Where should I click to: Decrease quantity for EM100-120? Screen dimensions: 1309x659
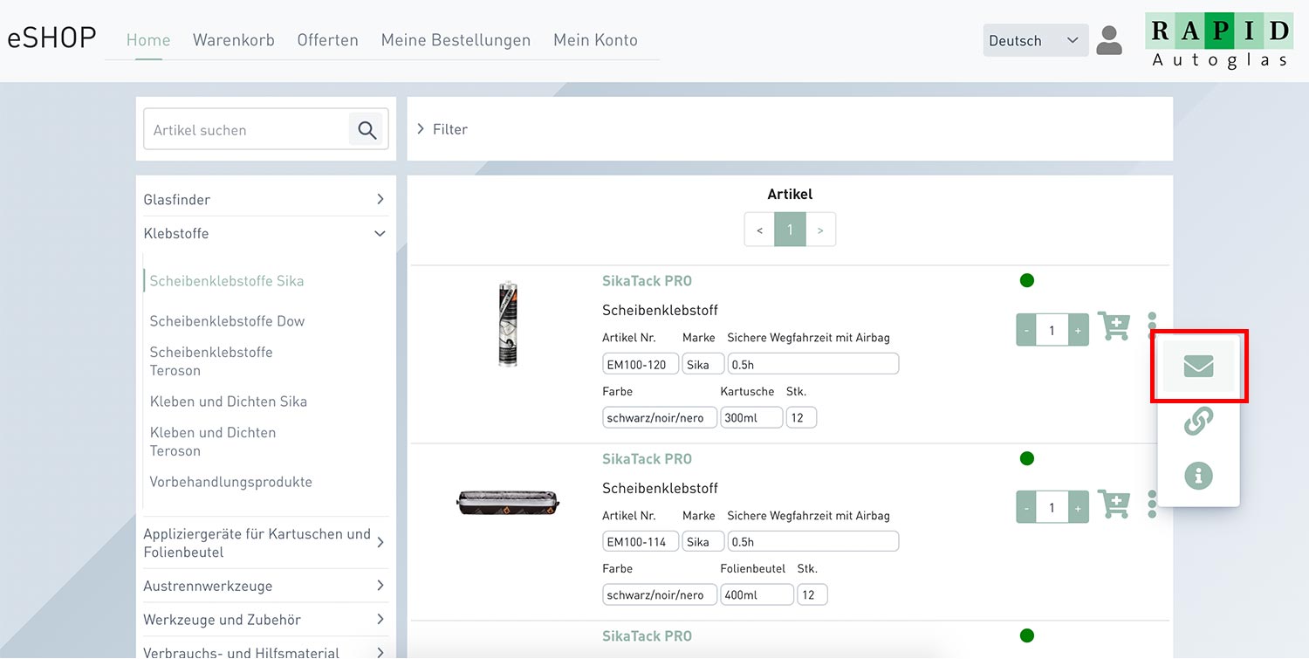pyautogui.click(x=1026, y=330)
